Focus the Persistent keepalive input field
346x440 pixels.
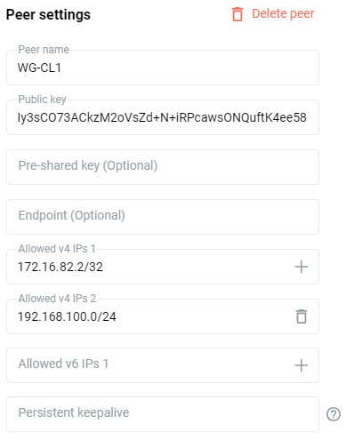(x=163, y=414)
